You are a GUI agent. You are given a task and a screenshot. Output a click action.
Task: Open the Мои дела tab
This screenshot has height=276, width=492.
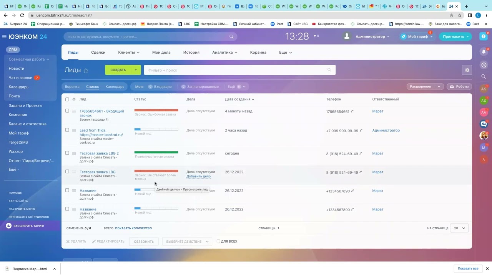point(161,53)
